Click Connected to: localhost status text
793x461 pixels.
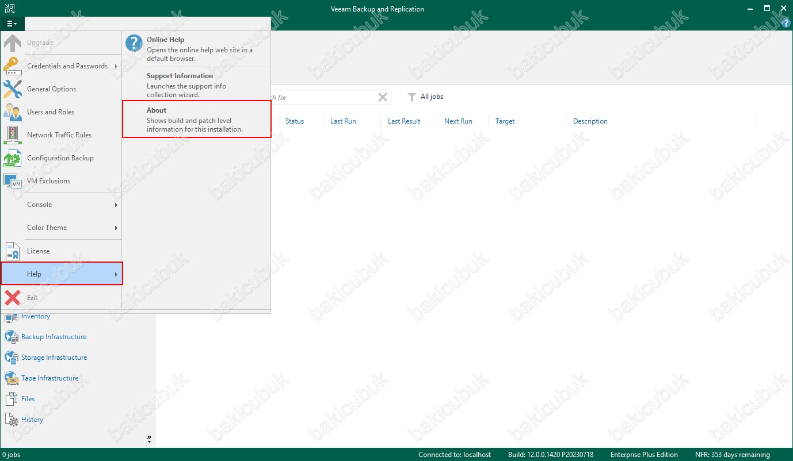(x=455, y=455)
